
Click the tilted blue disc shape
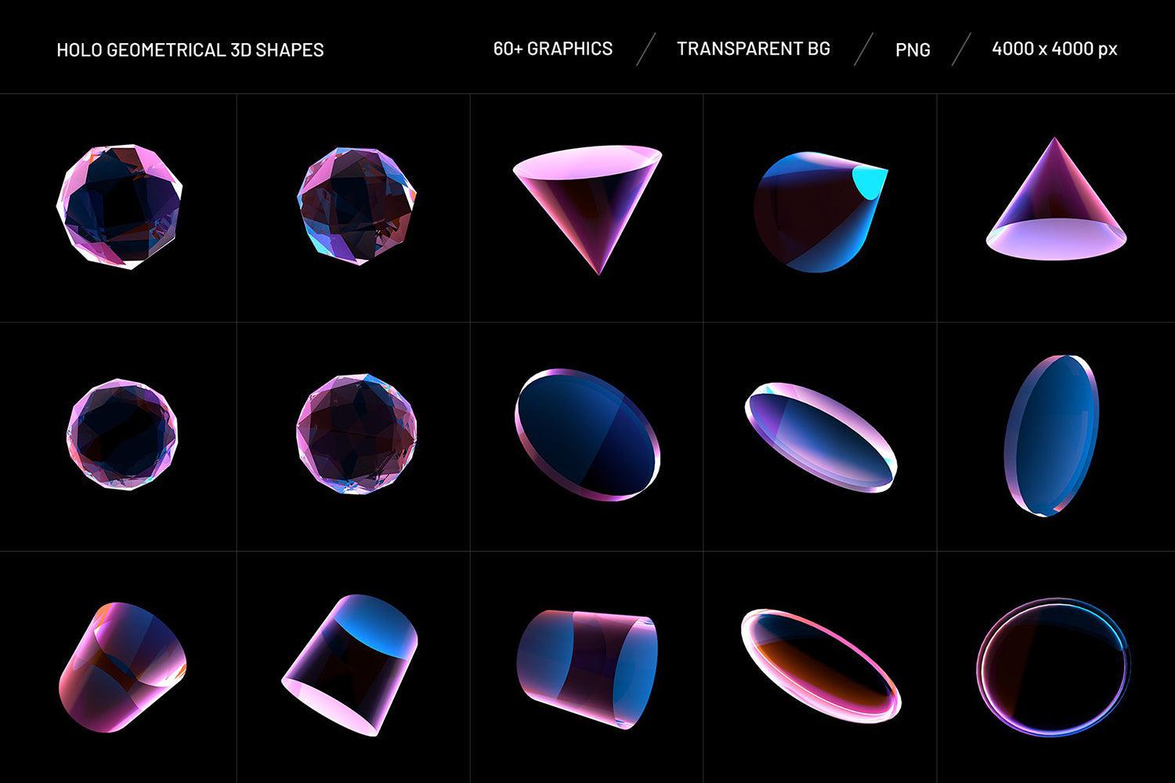point(587,435)
